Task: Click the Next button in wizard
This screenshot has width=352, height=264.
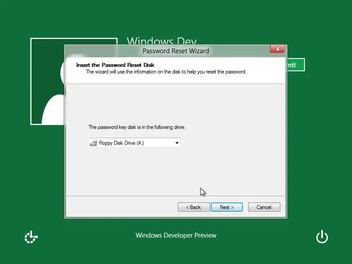Action: point(227,207)
